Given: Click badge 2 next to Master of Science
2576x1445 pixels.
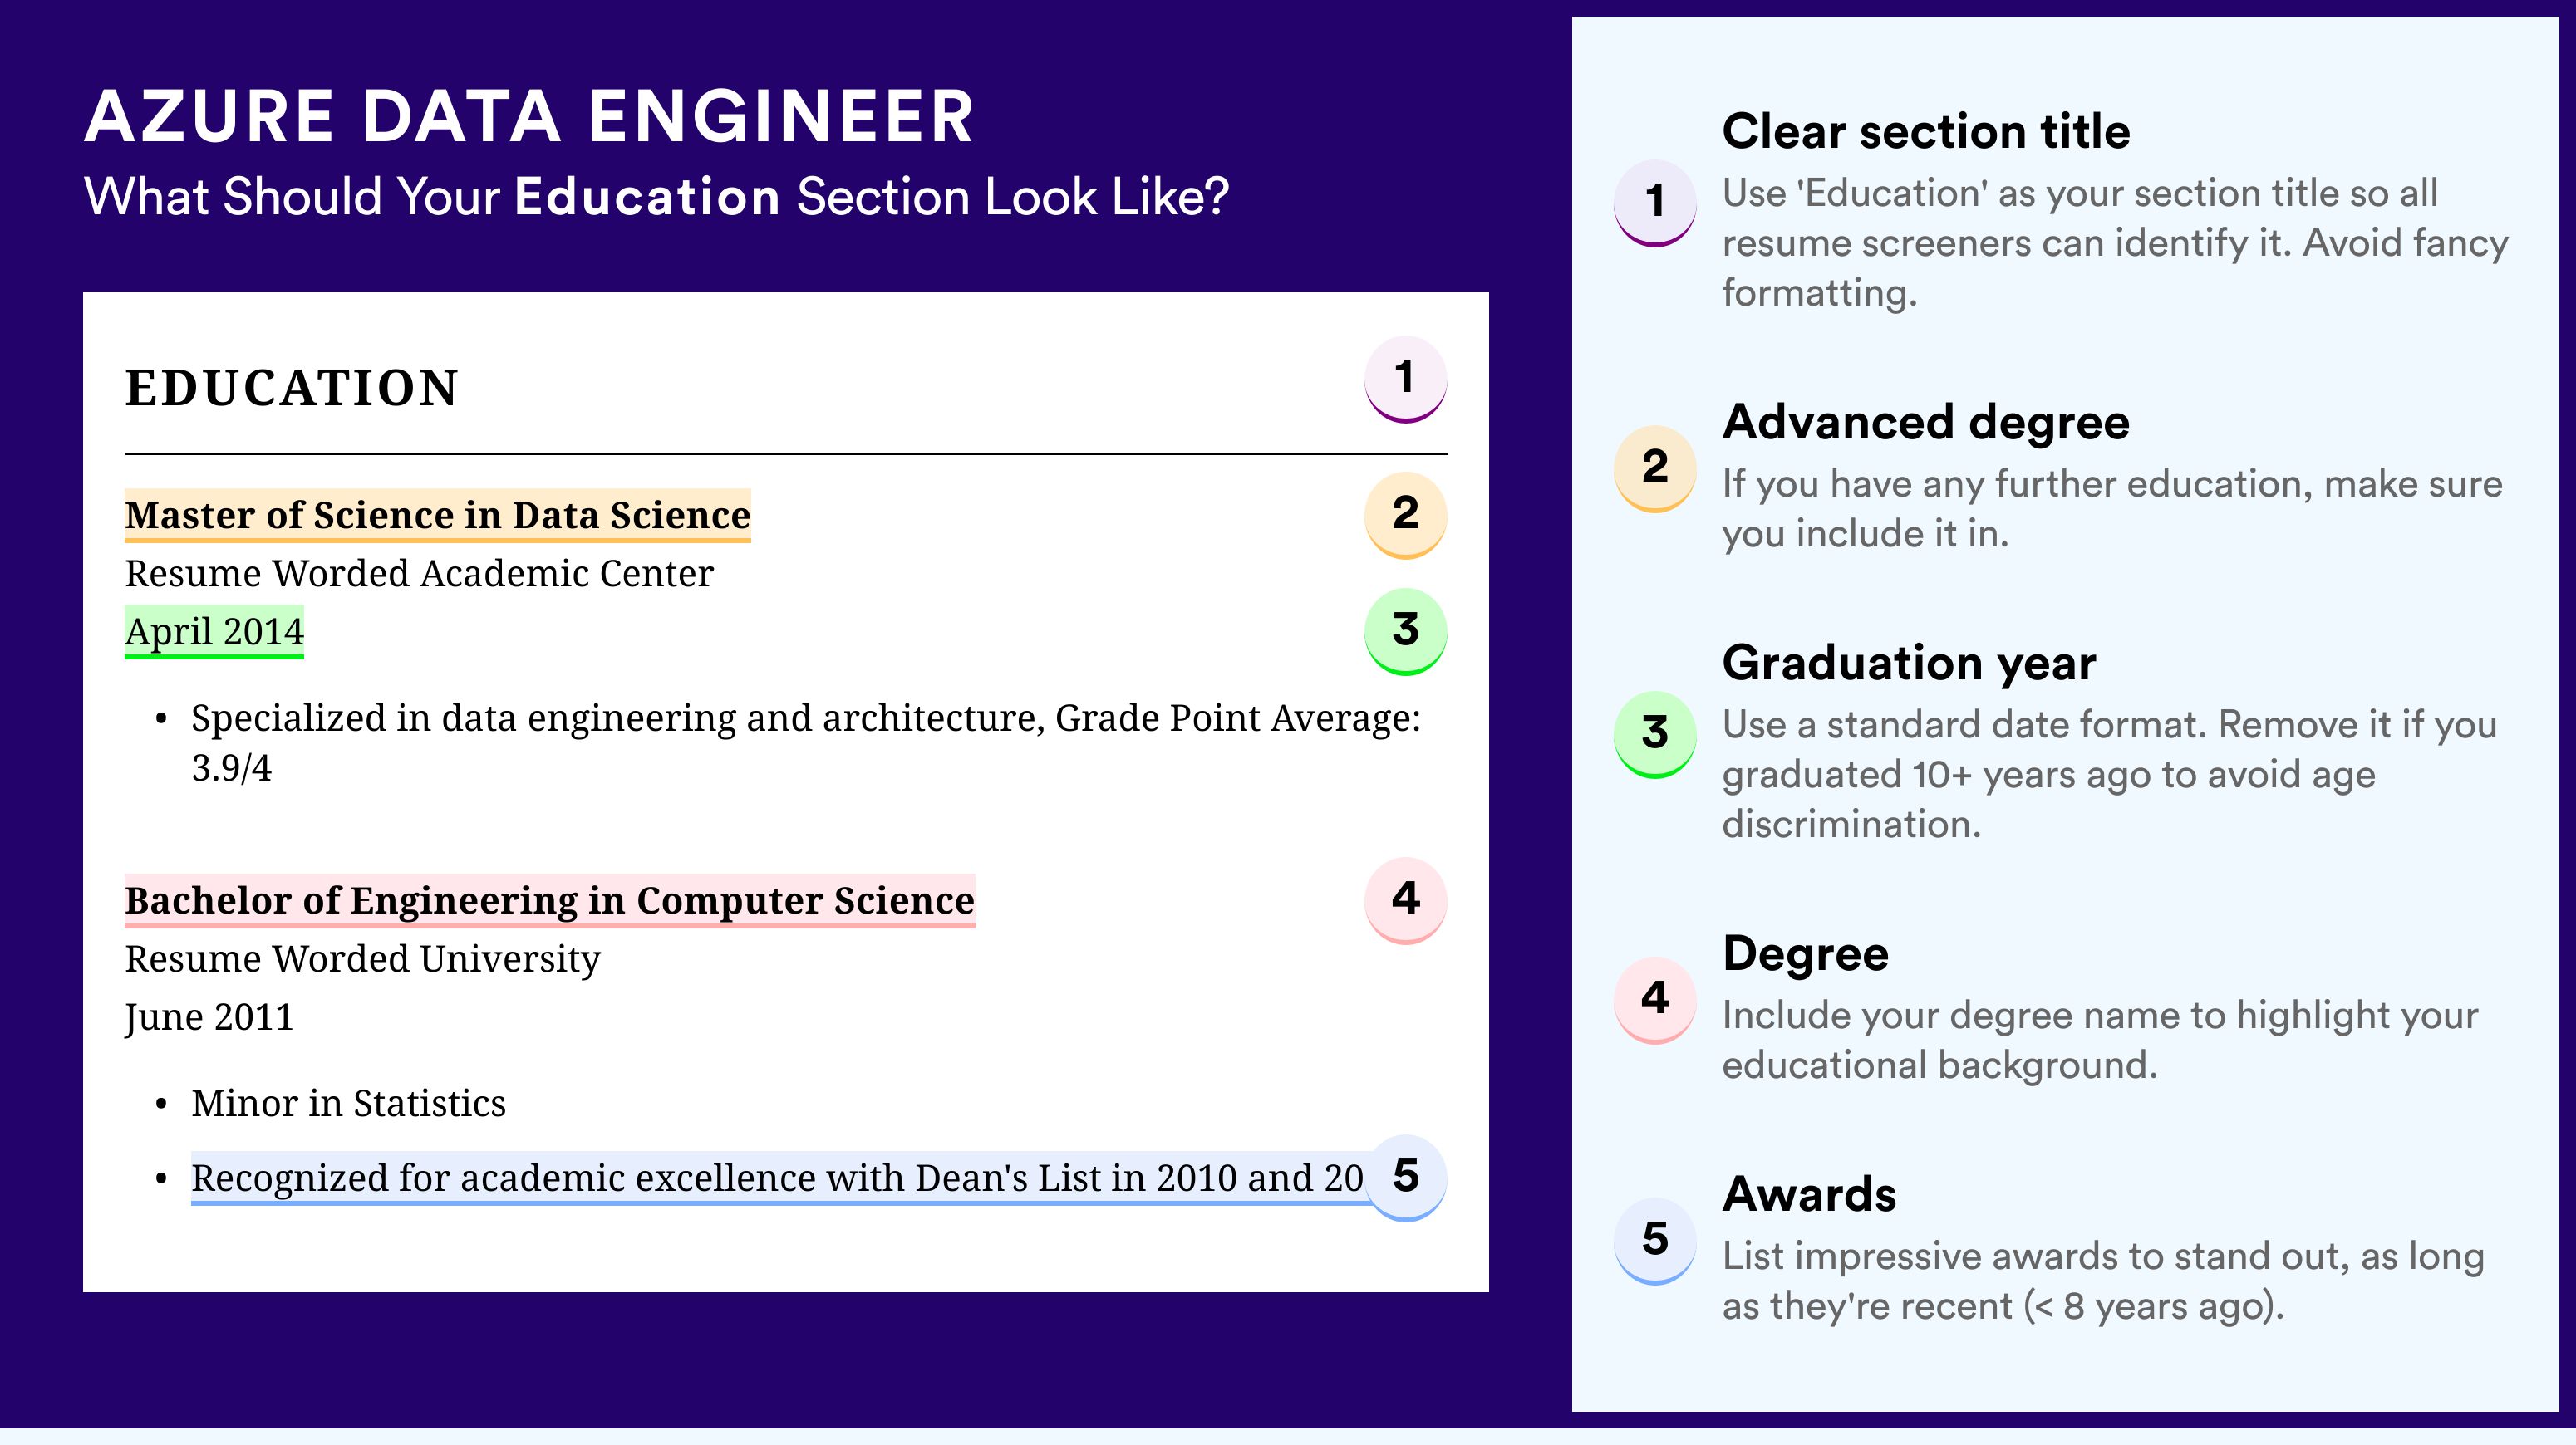Looking at the screenshot, I should pos(1405,514).
